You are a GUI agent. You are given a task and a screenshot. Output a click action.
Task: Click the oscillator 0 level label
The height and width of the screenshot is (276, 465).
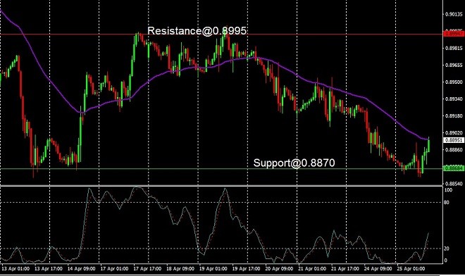click(x=446, y=261)
